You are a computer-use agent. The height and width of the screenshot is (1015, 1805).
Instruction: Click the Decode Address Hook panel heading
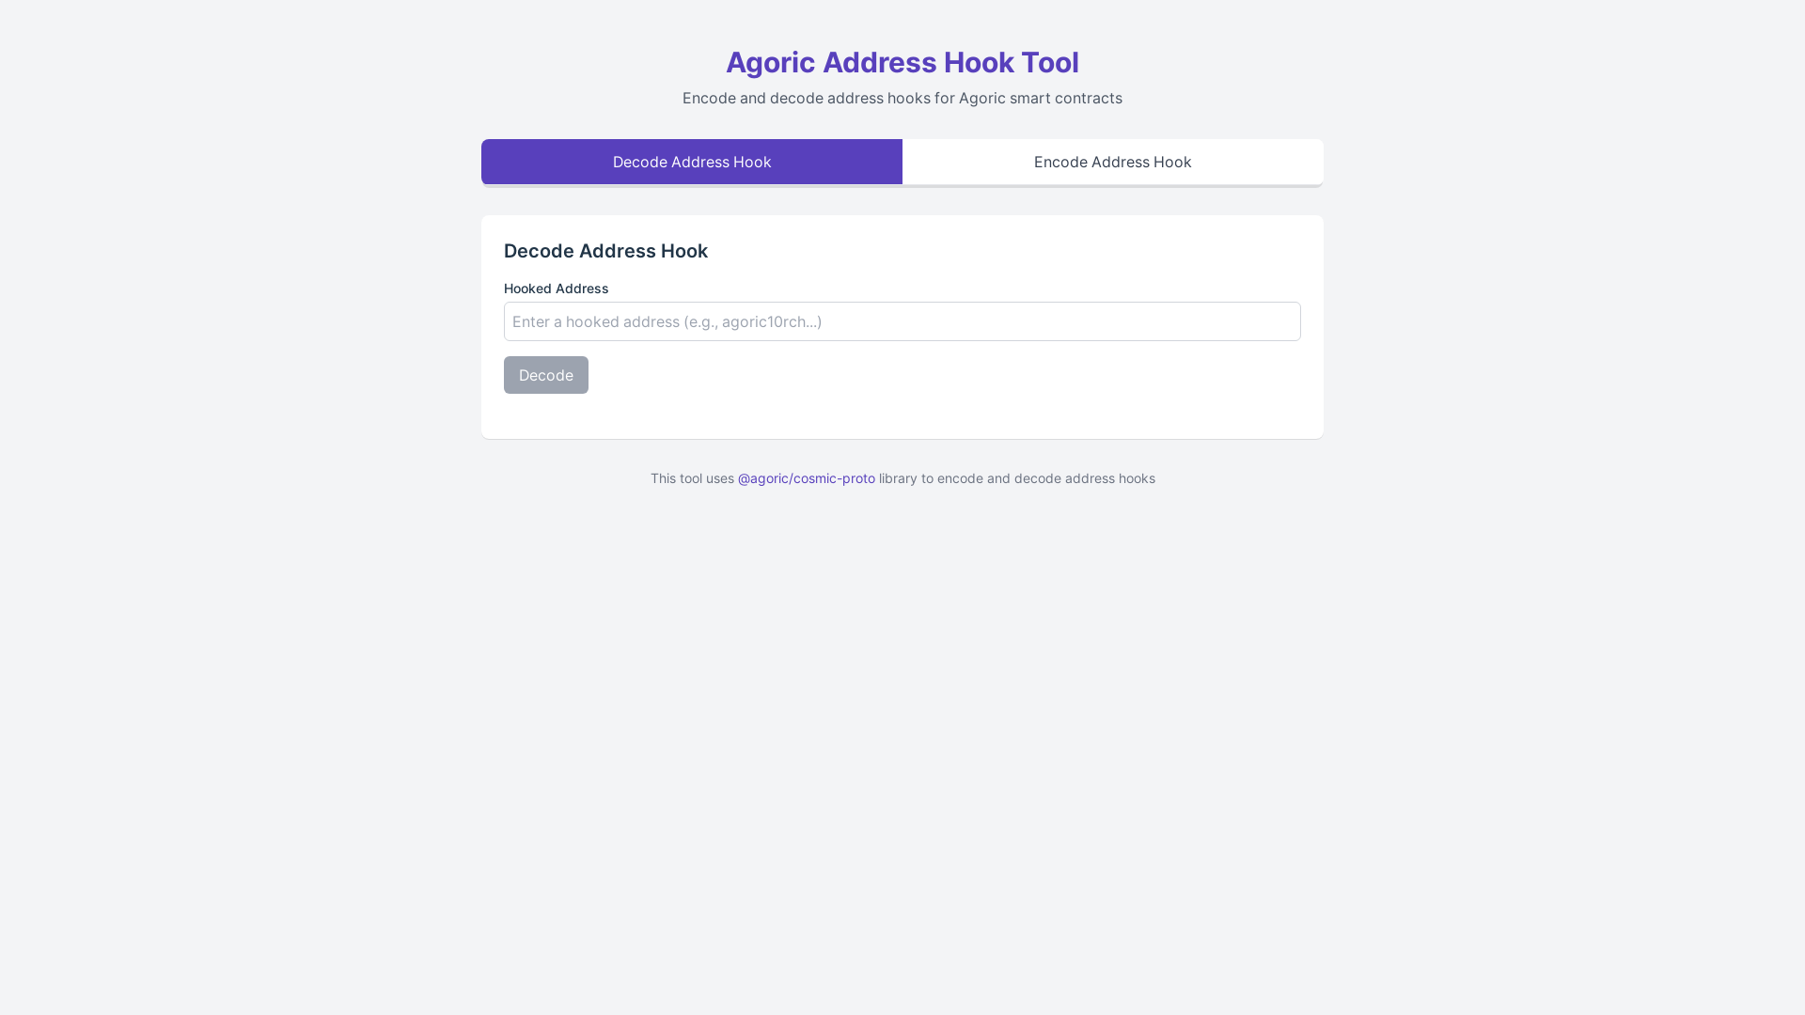606,251
